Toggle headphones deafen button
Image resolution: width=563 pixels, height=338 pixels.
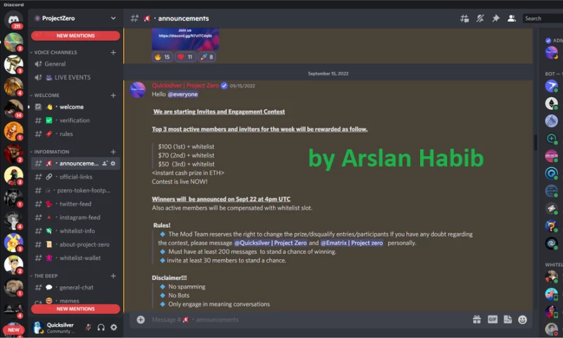pos(101,327)
